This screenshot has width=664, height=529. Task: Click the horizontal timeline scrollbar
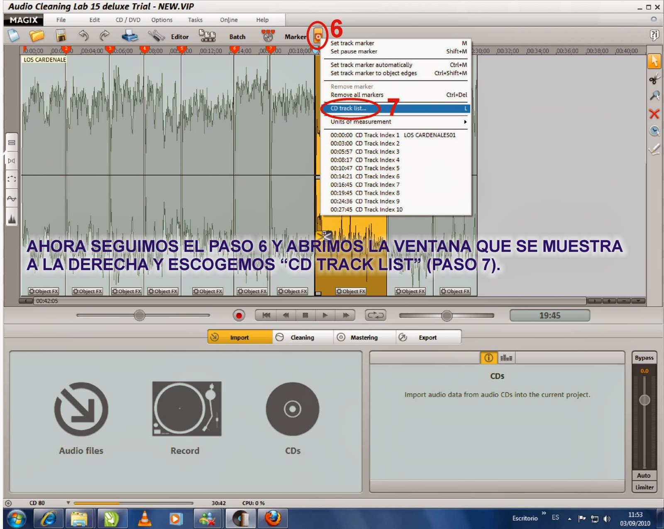[x=310, y=301]
